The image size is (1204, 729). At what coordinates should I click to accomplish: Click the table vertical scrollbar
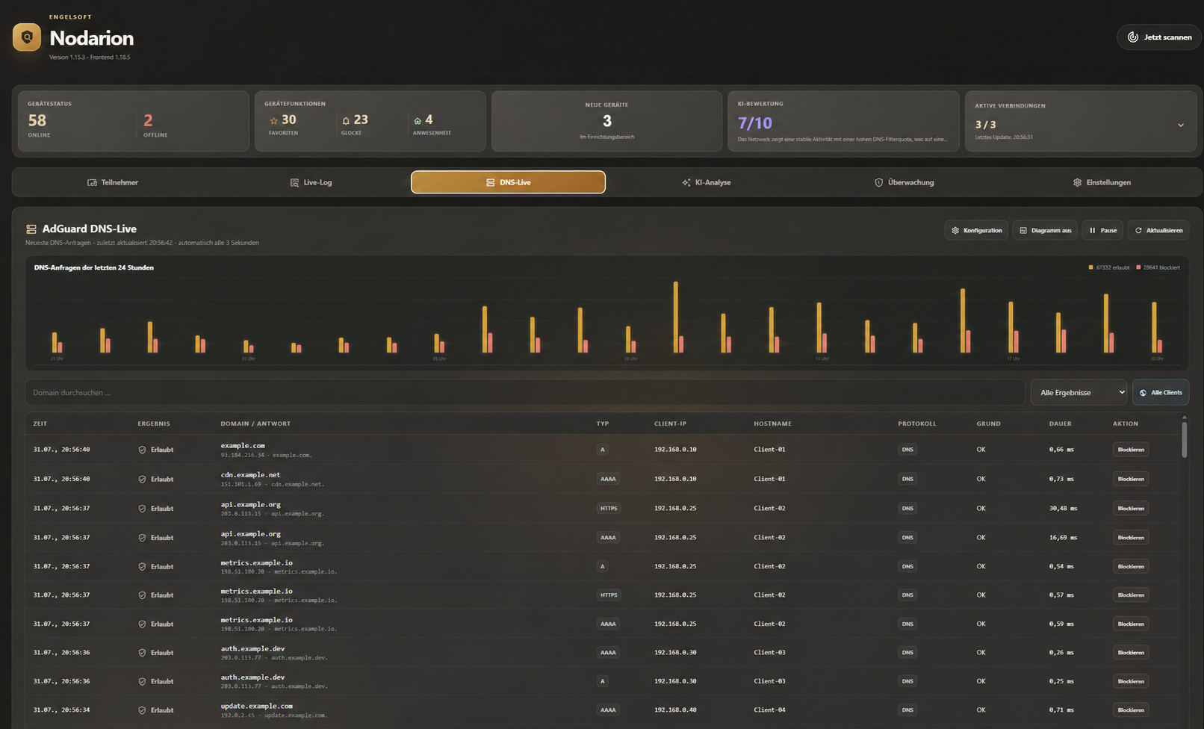[1184, 438]
